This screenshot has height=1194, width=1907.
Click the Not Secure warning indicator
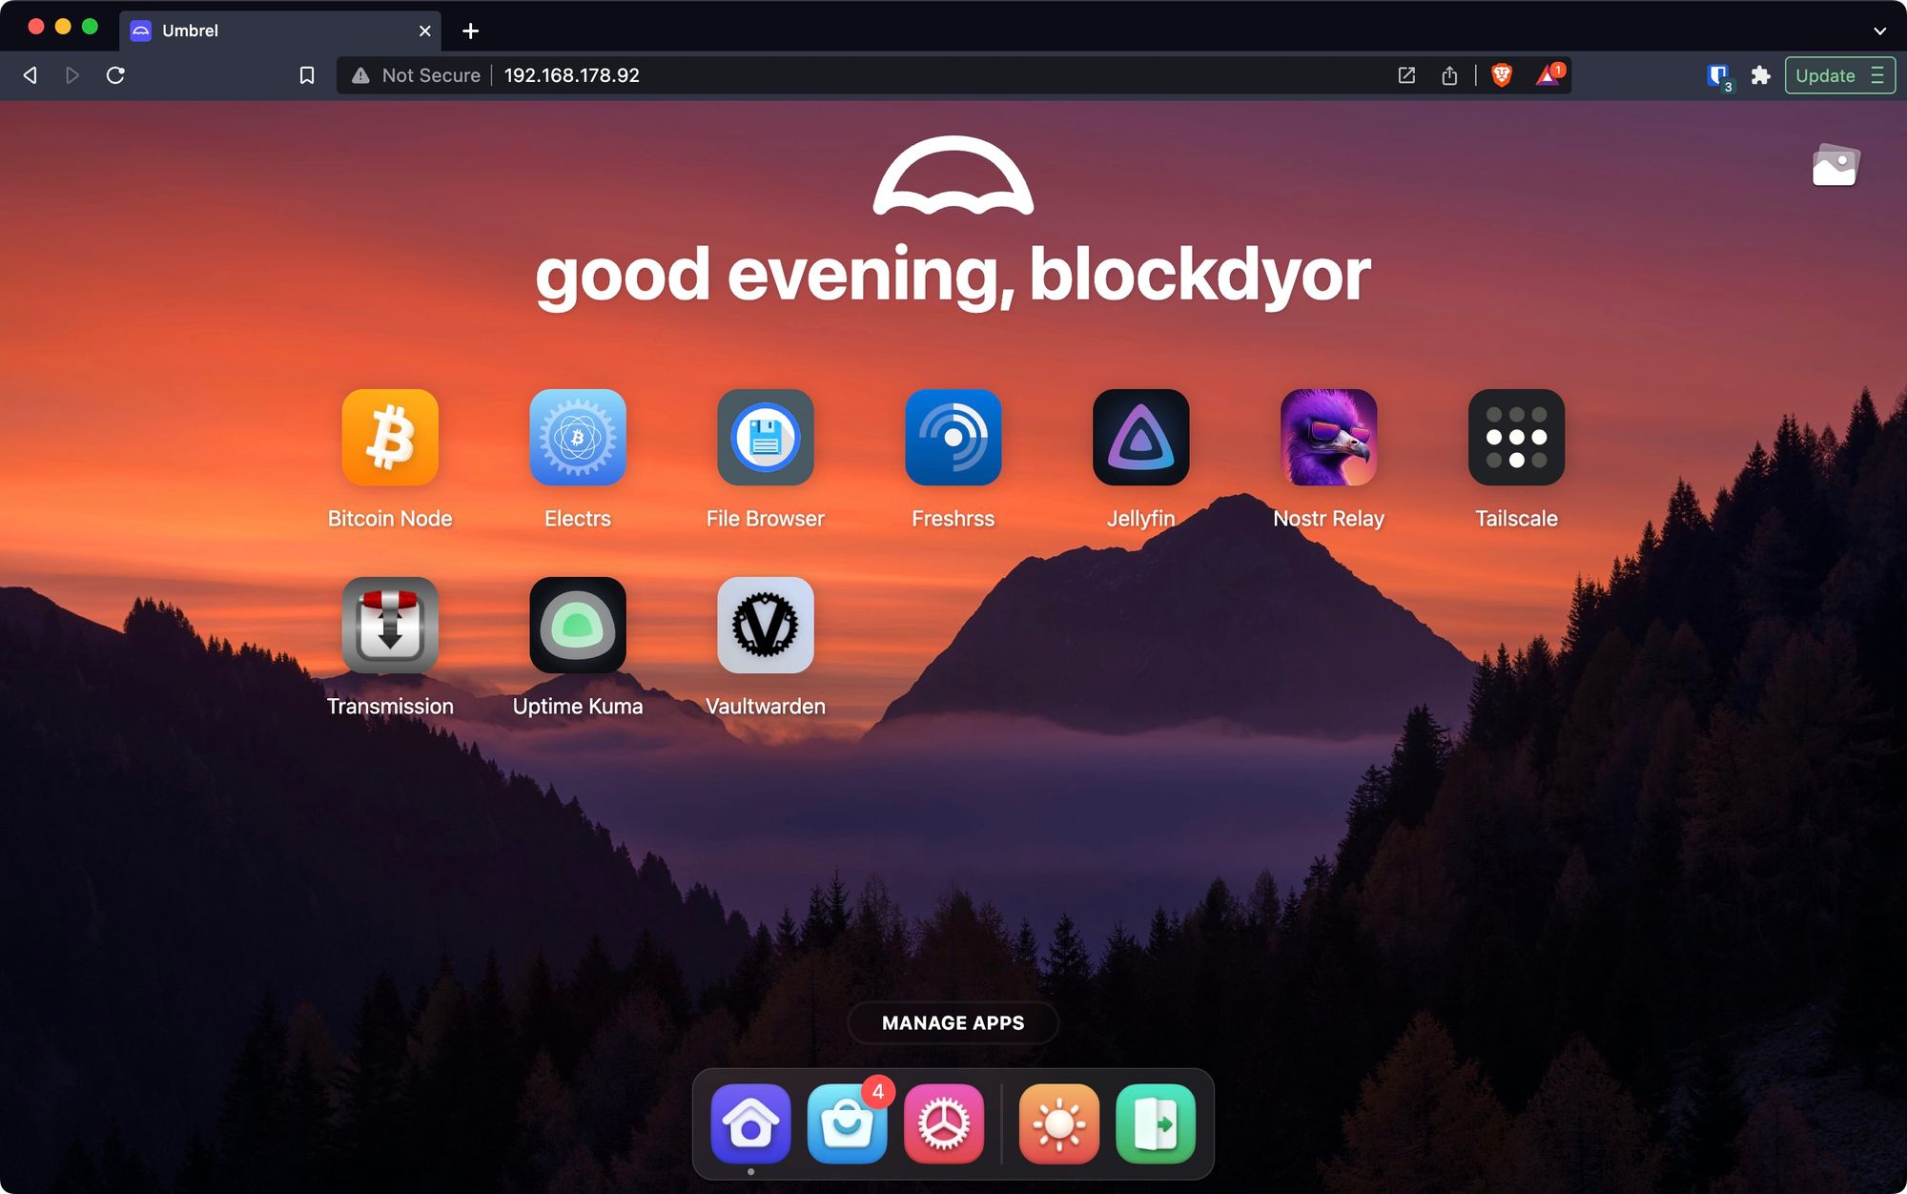tap(416, 75)
